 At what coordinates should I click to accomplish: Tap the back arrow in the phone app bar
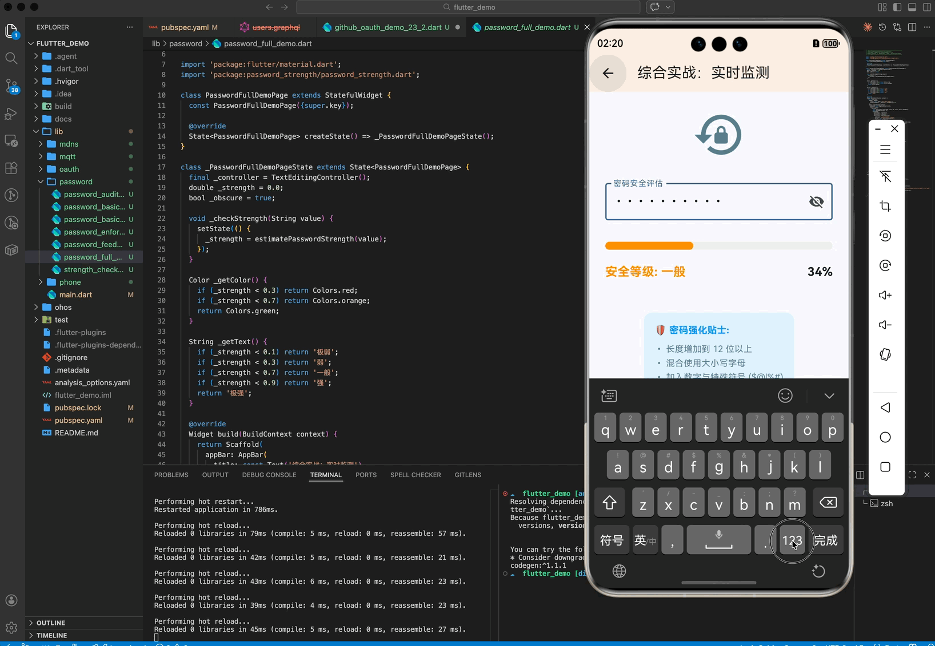tap(608, 73)
